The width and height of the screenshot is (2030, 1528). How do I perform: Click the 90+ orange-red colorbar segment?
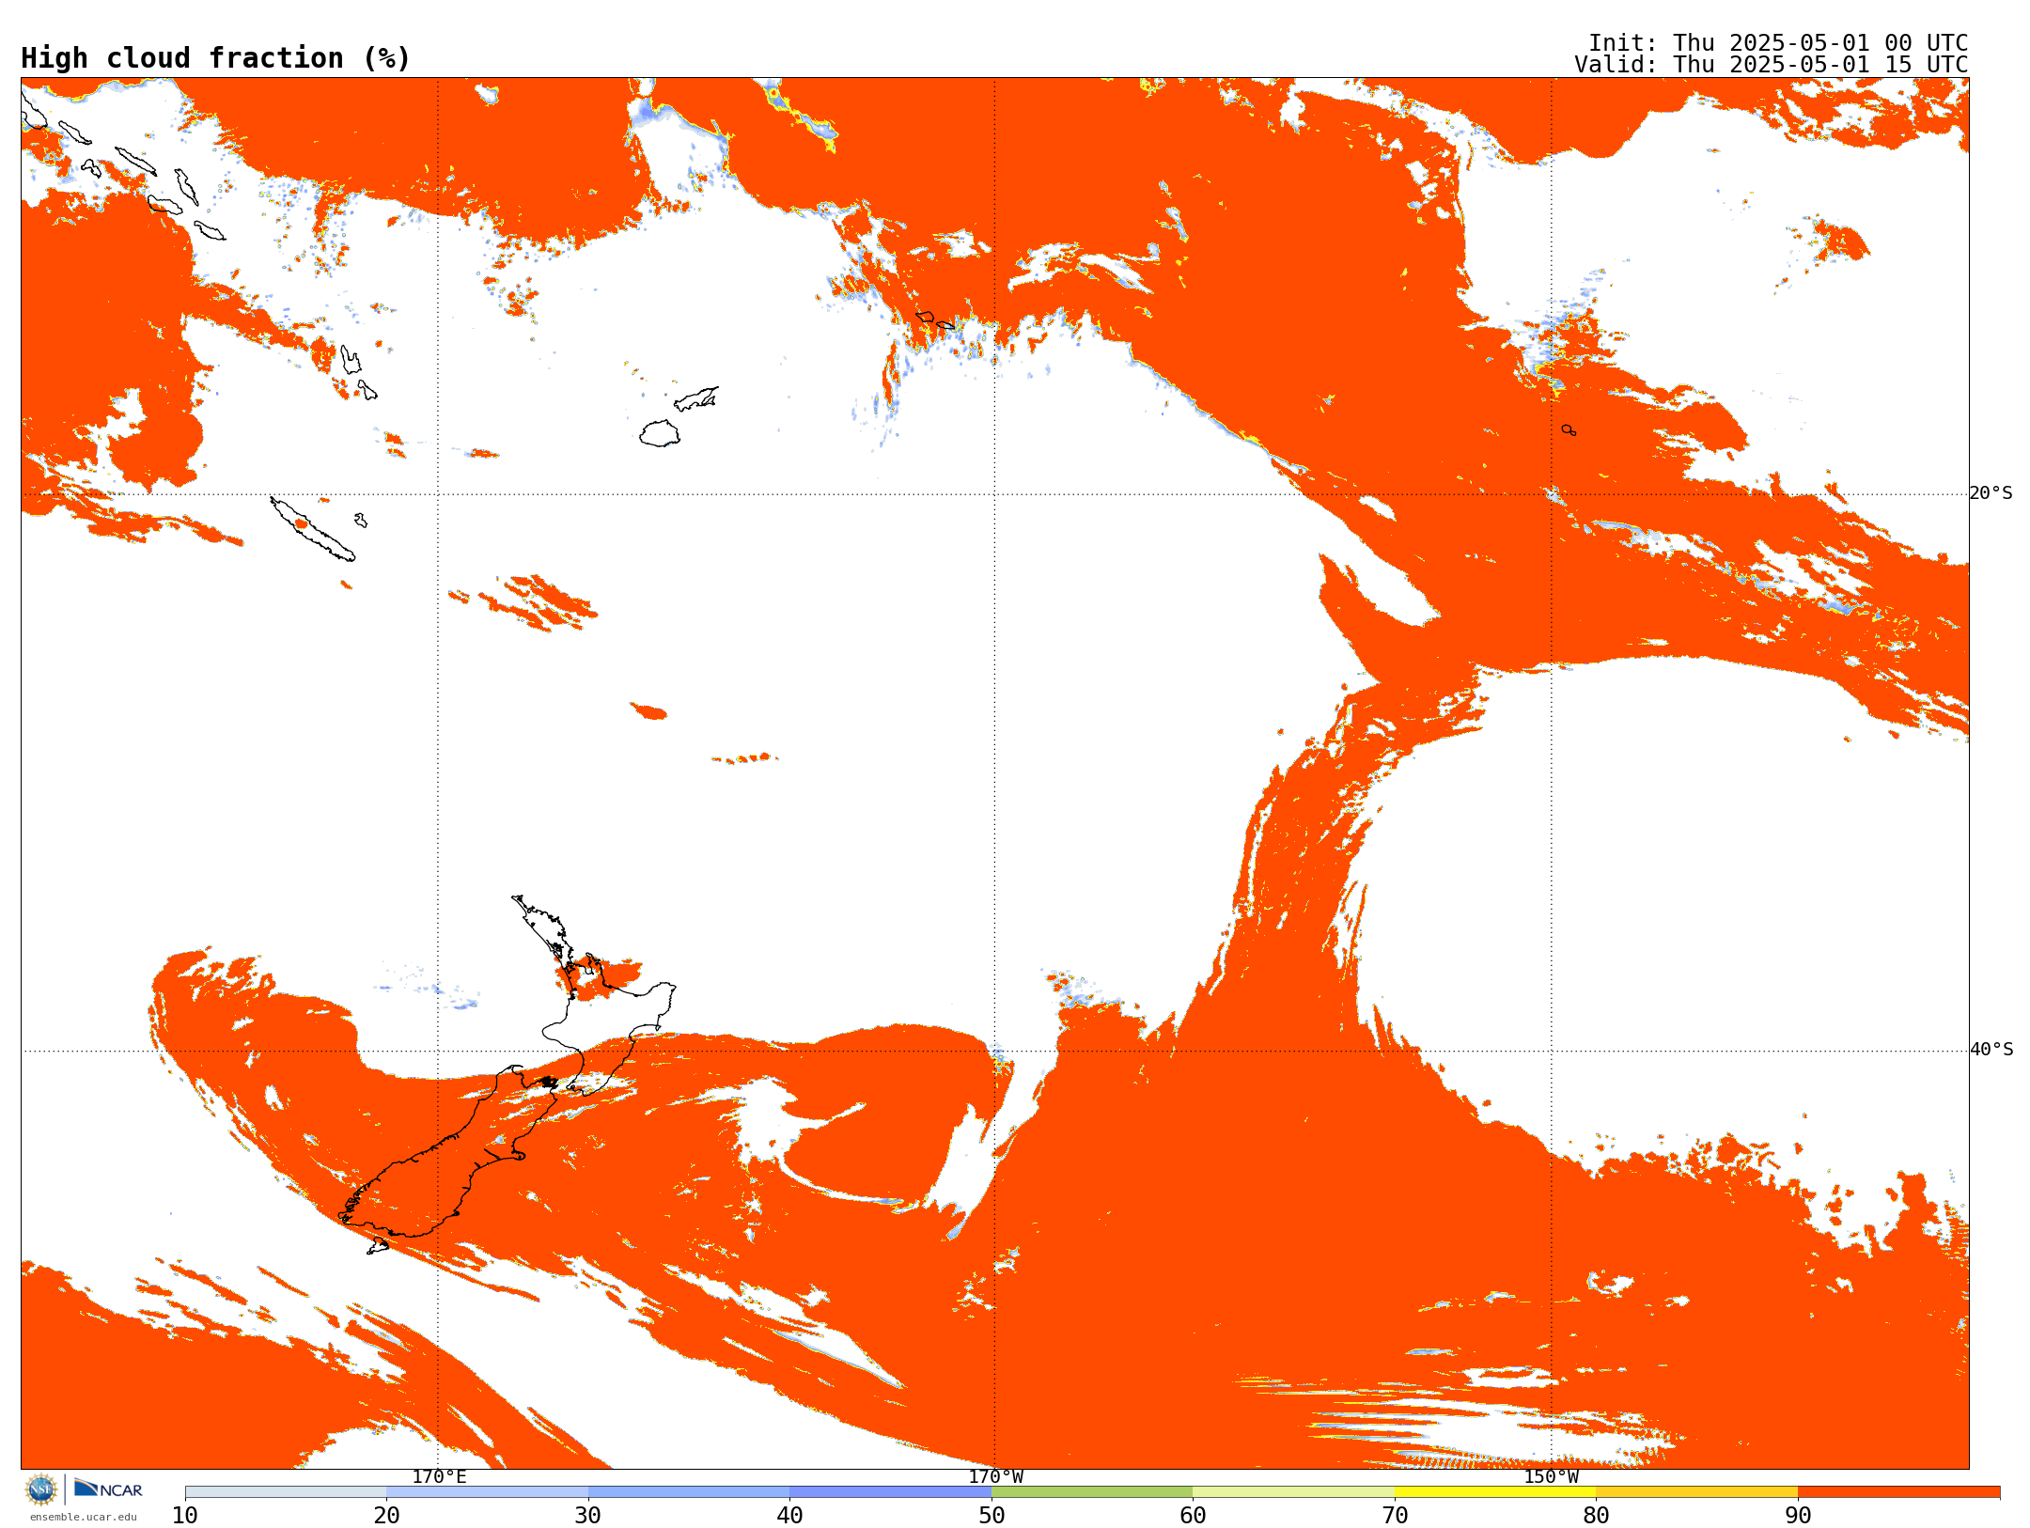point(1898,1492)
